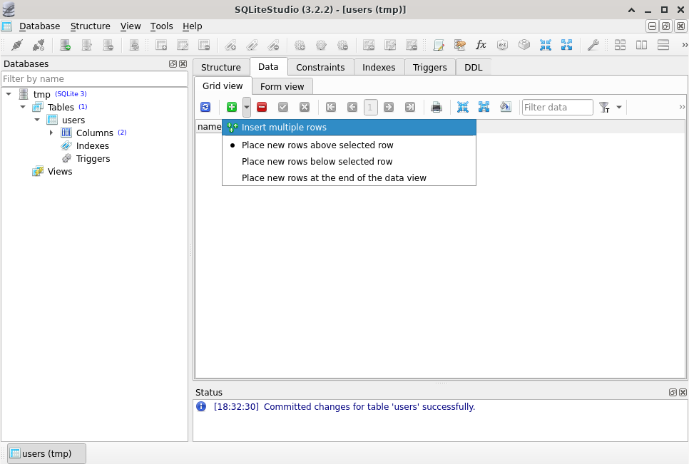Click the main toolbar Export icon
This screenshot has height=464, width=689.
pos(566,45)
